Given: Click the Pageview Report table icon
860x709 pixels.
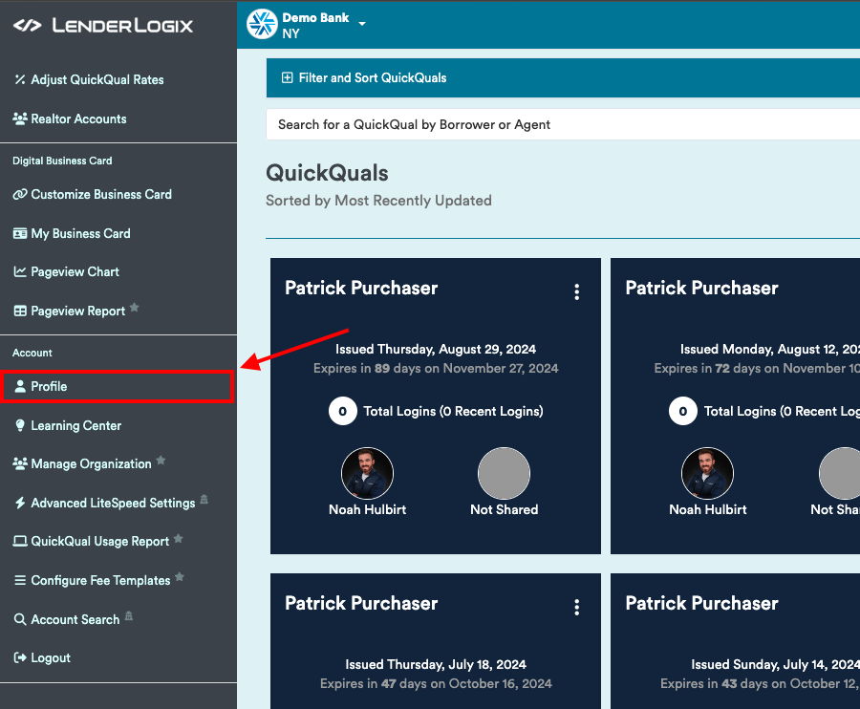Looking at the screenshot, I should (x=20, y=312).
